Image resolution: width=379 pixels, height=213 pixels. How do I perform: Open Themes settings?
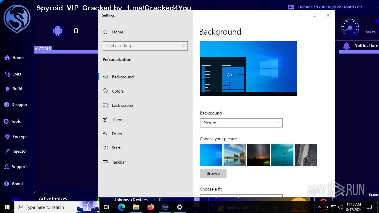145,120
